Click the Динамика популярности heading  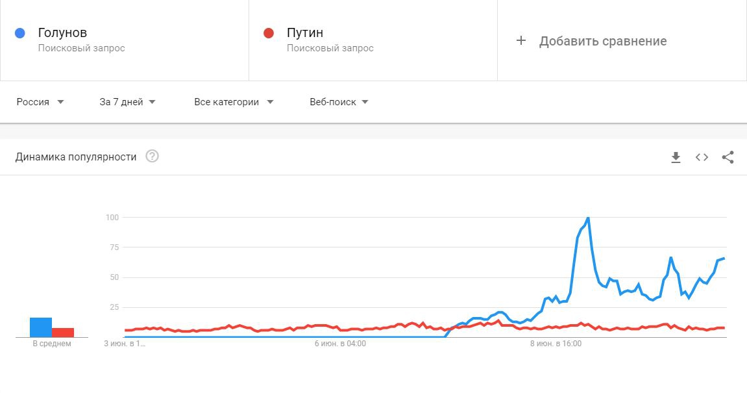coord(76,157)
